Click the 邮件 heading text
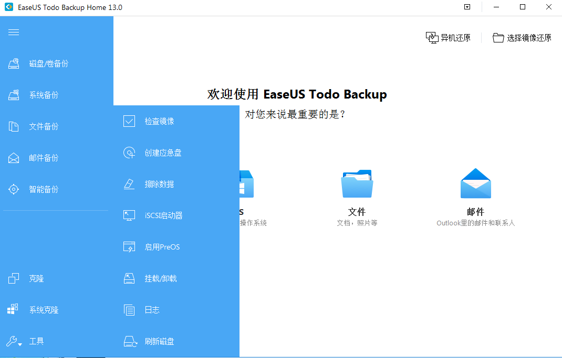The width and height of the screenshot is (562, 358). 476,212
